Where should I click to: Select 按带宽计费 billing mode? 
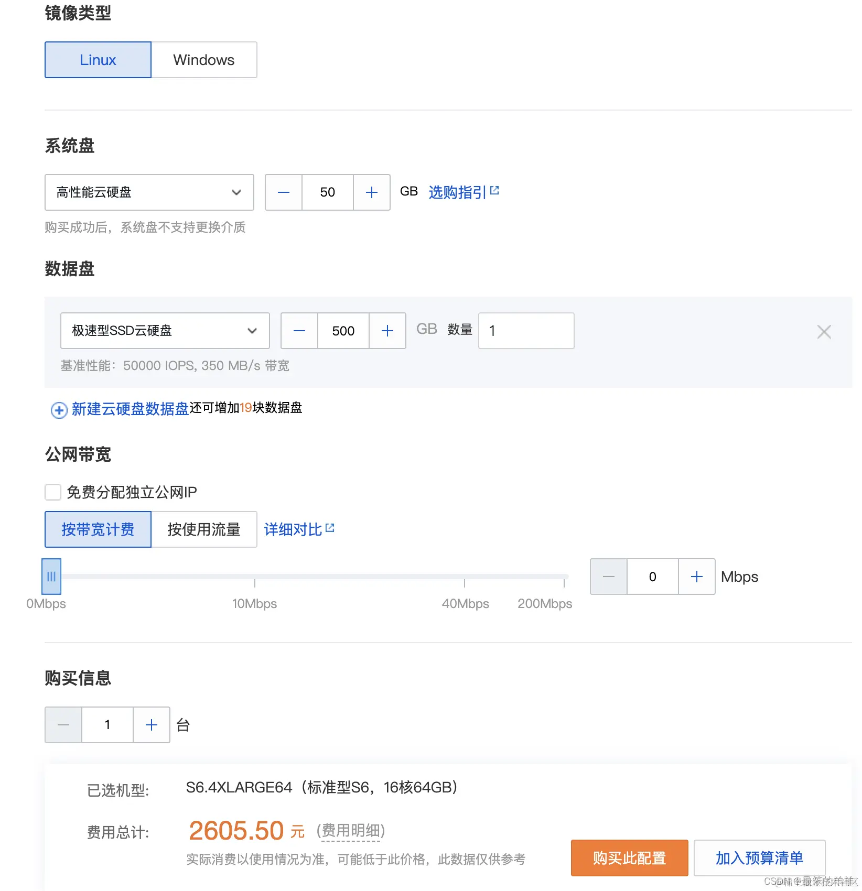98,529
